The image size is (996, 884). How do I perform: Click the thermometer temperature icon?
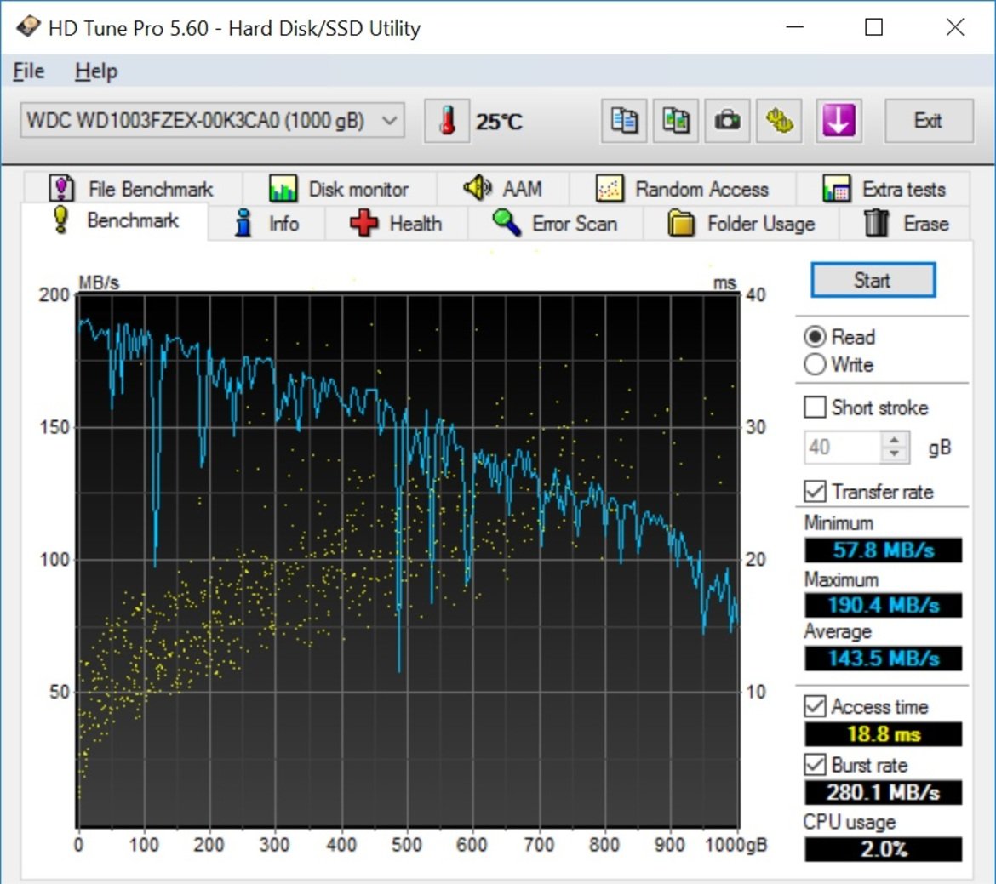click(447, 121)
